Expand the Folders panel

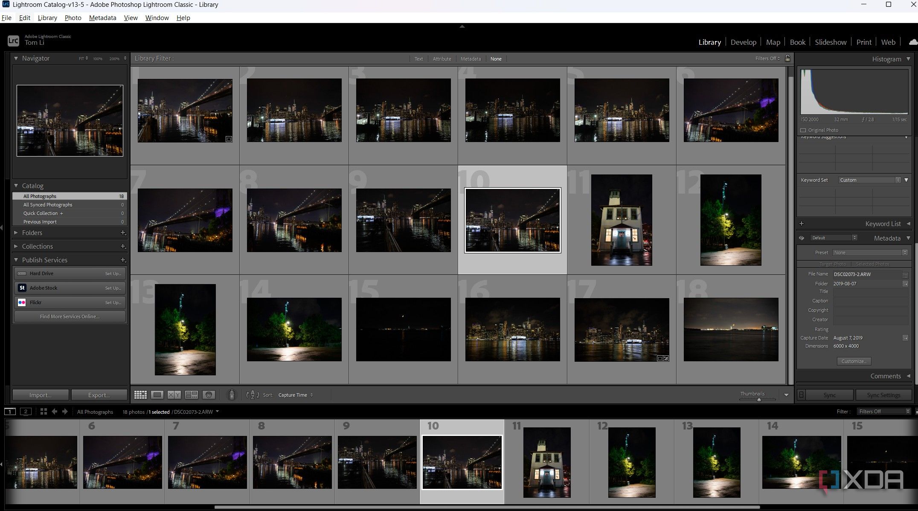click(16, 233)
